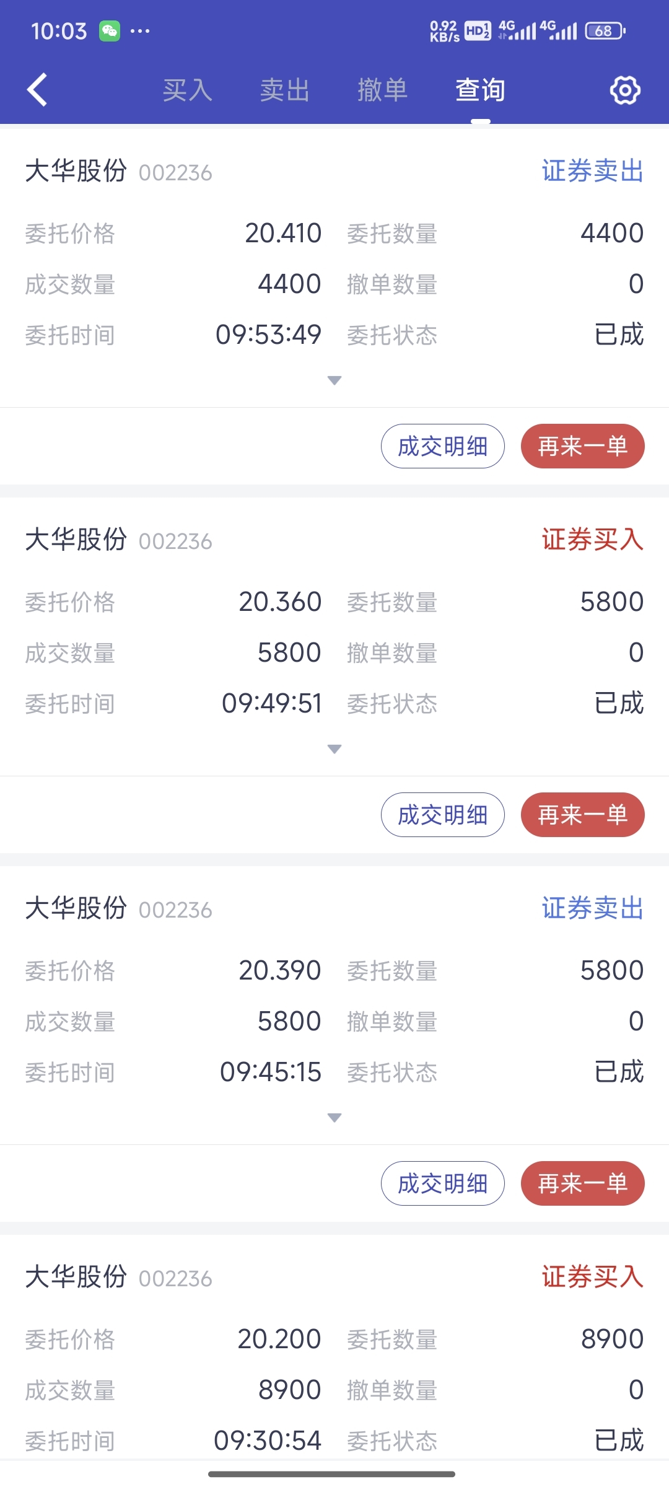Tap 再来一单 for the 20.360 buy order

tap(582, 815)
